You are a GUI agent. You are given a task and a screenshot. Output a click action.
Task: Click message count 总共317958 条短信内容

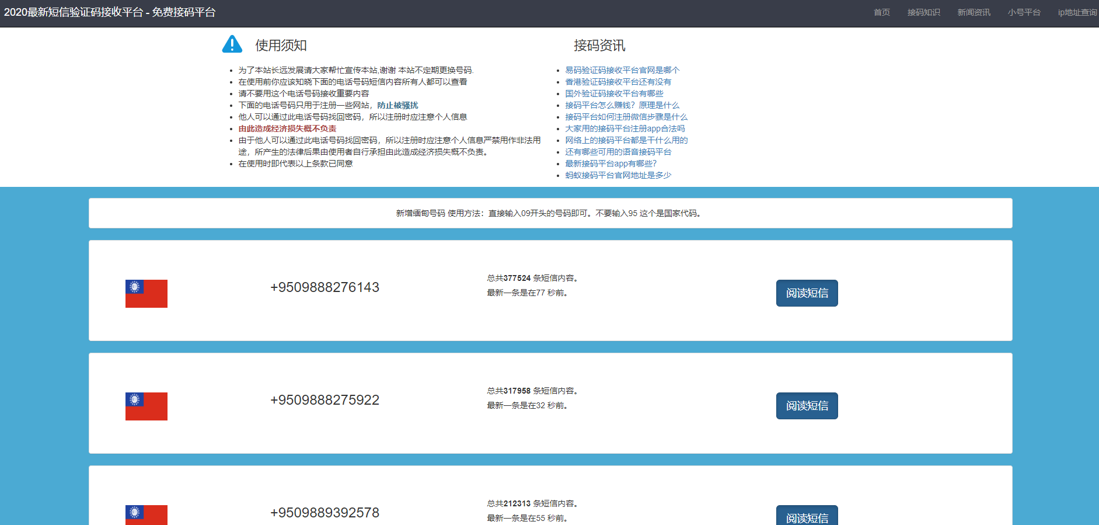click(x=533, y=391)
